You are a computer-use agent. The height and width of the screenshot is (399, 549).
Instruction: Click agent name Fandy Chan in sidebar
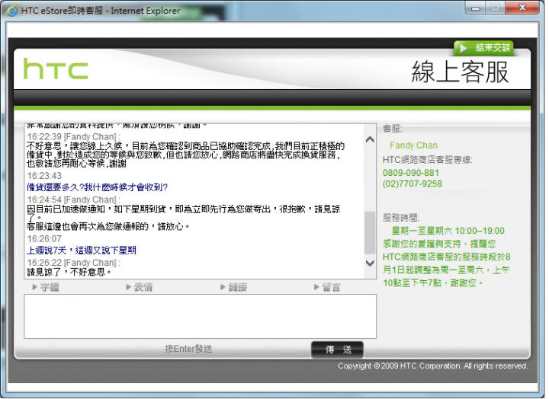[413, 145]
